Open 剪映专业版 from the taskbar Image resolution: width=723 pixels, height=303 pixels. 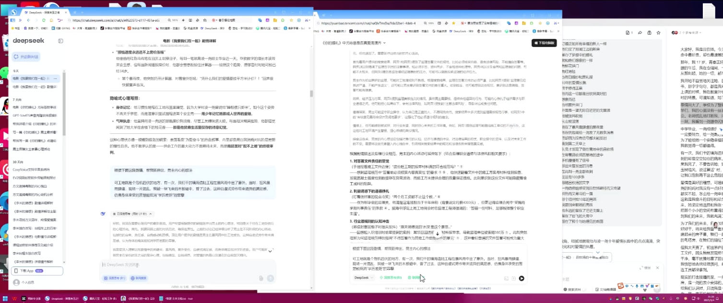click(x=31, y=298)
